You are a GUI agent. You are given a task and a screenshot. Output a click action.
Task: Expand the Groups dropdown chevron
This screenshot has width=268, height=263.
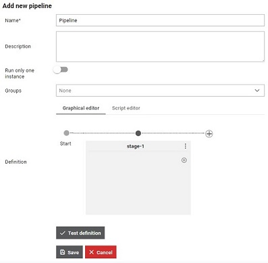pos(257,91)
